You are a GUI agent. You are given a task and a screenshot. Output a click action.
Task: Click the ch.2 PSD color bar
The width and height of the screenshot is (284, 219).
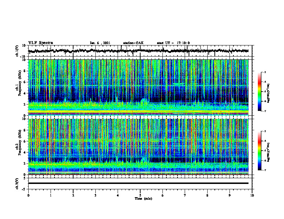tap(259, 151)
